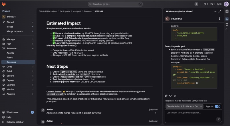Click the What's new notification badge
The width and height of the screenshot is (230, 126).
(x=32, y=112)
